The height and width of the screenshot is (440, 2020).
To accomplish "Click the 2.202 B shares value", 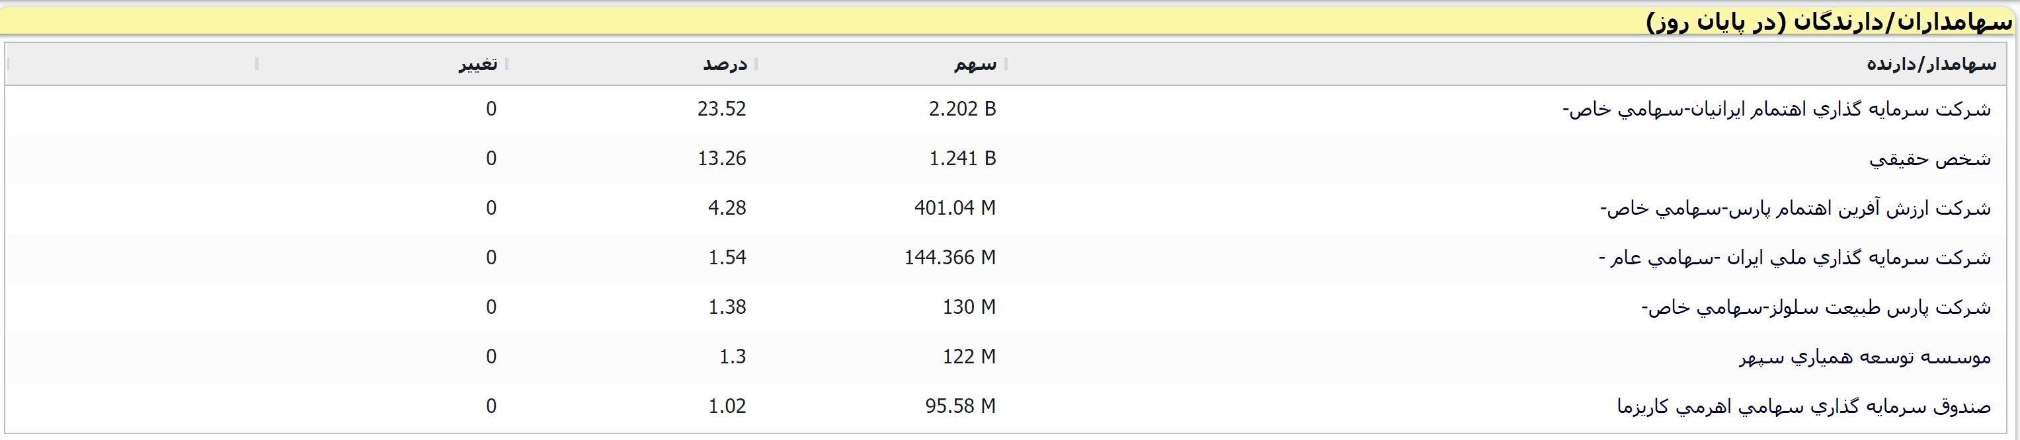I will pos(961,110).
